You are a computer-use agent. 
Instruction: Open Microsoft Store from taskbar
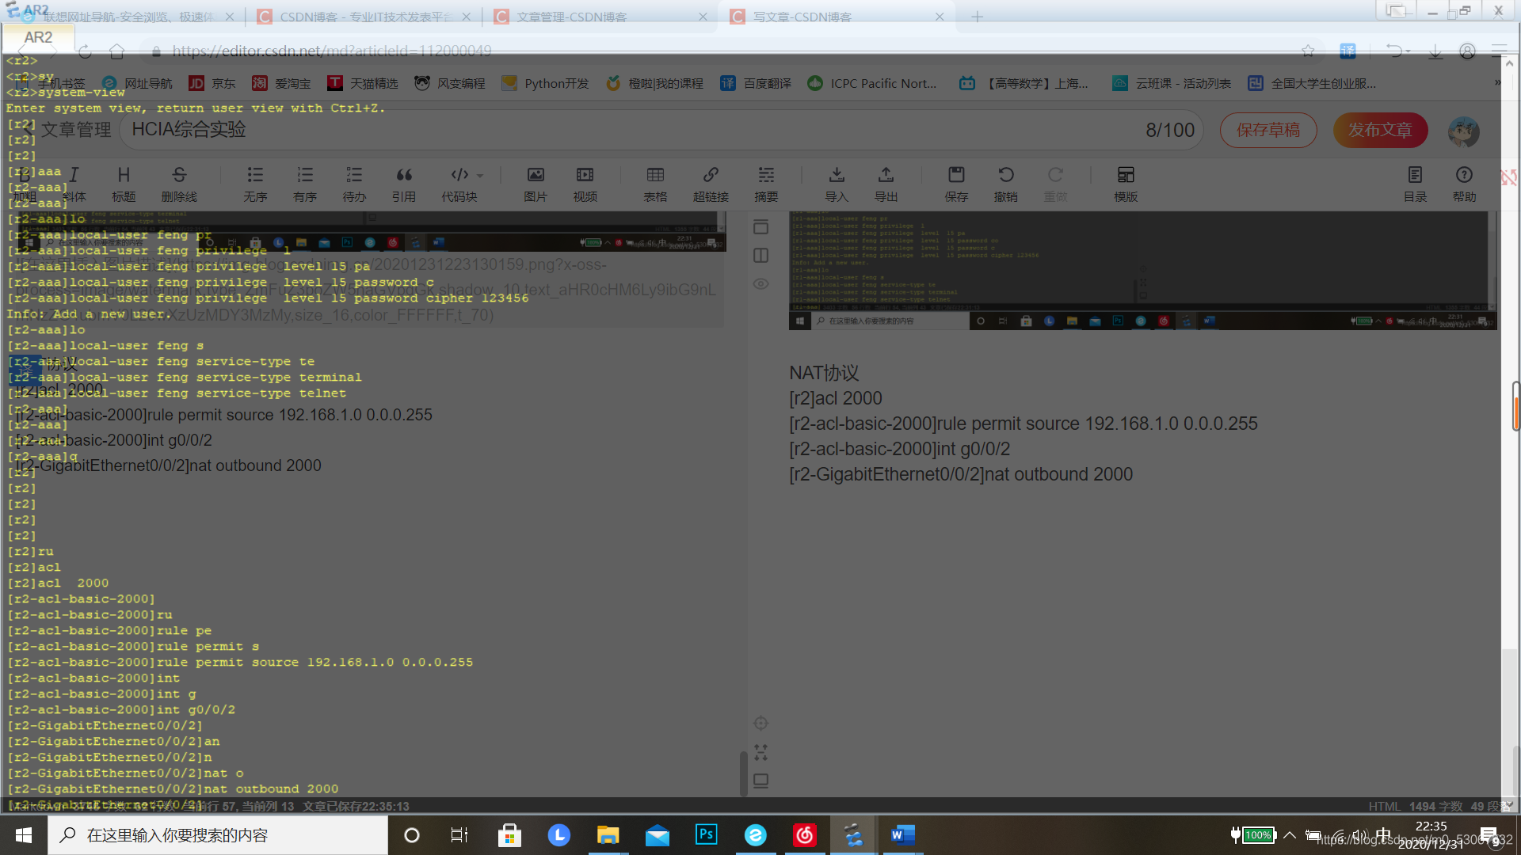point(509,835)
